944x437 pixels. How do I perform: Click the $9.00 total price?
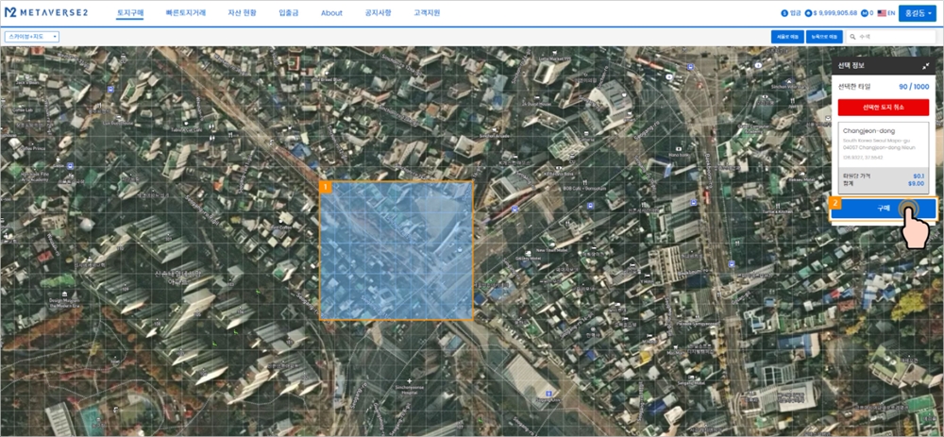916,184
